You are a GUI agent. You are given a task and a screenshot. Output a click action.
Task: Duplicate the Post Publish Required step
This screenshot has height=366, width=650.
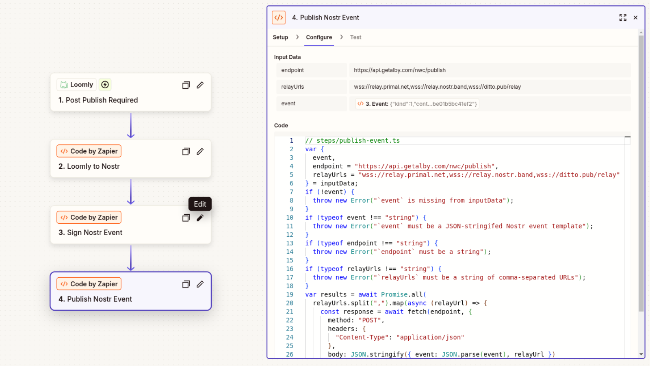186,85
